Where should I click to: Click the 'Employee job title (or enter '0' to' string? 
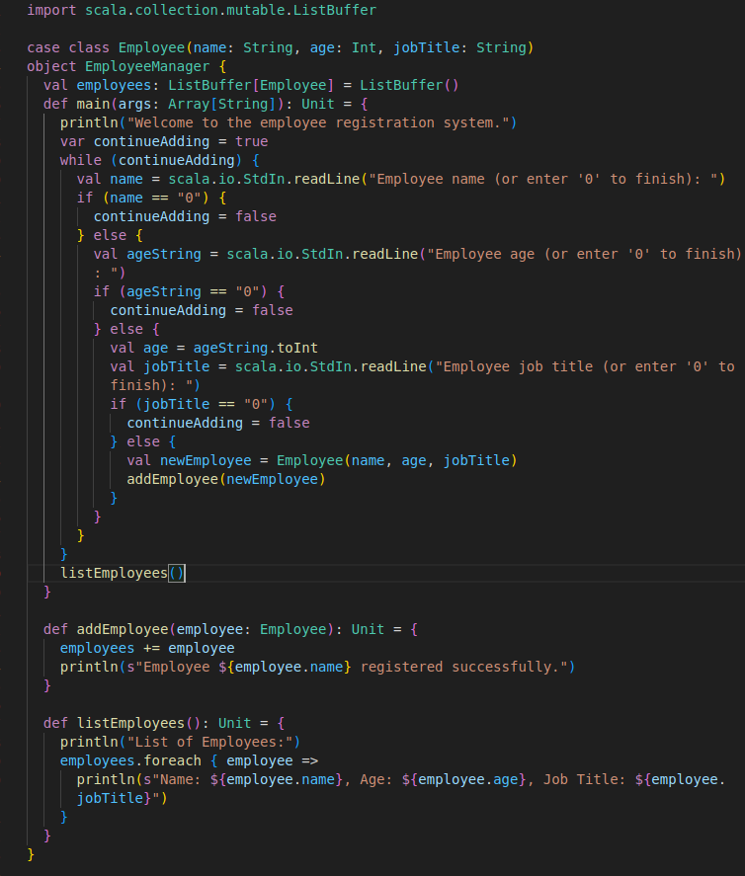(585, 366)
